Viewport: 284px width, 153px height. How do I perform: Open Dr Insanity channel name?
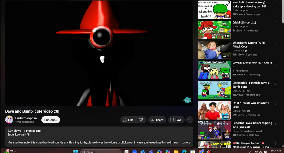tap(238, 51)
